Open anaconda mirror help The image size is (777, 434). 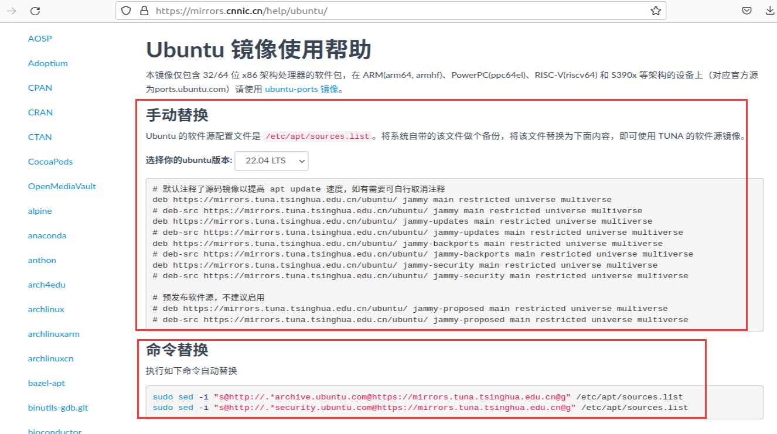pos(47,235)
